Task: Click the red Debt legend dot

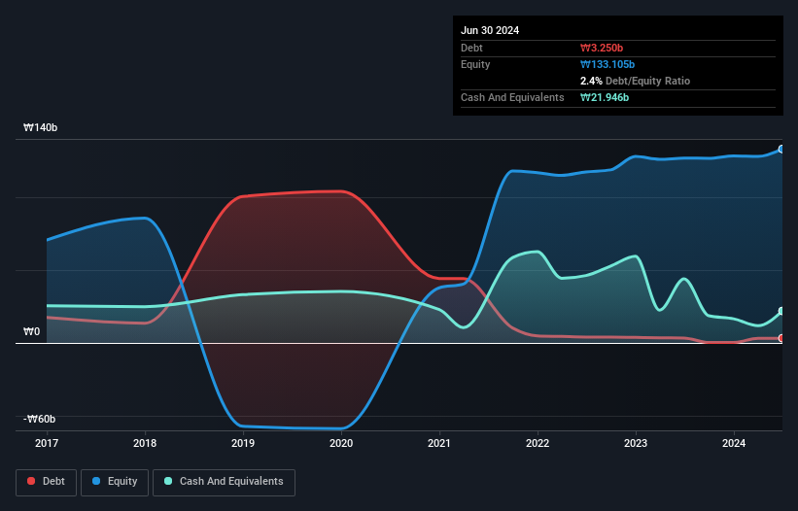Action: coord(31,481)
